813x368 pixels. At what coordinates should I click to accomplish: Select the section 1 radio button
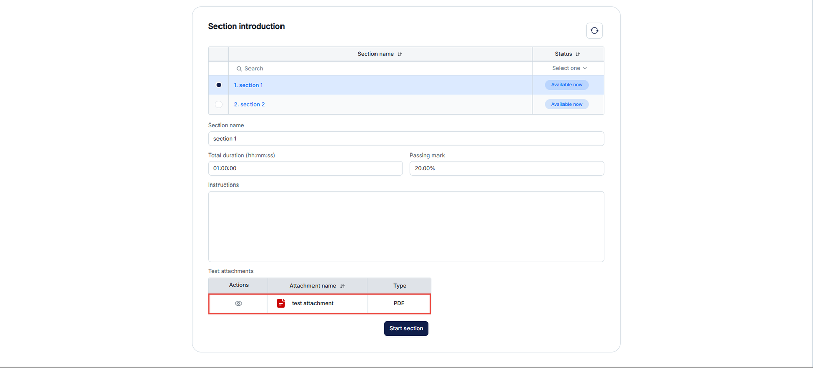(218, 85)
